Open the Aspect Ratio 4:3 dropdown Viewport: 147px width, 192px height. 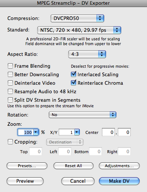(x=87, y=54)
